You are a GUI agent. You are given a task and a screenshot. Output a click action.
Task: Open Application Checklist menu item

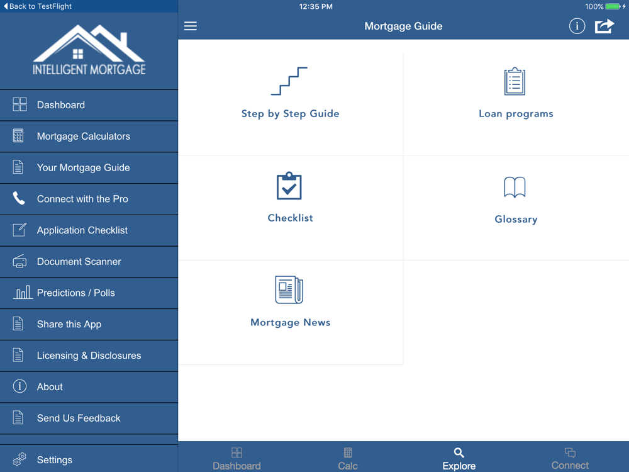click(x=89, y=230)
